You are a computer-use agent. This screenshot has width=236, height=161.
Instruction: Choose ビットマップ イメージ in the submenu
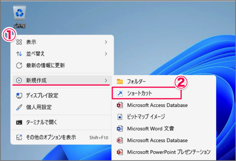tap(164, 117)
